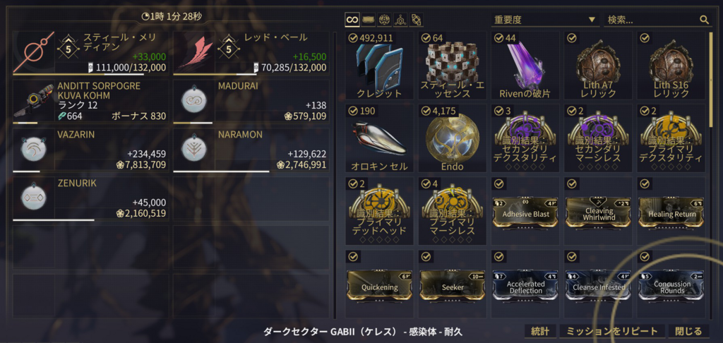Click the Lith A7 relic icon
723x343 pixels.
click(598, 63)
